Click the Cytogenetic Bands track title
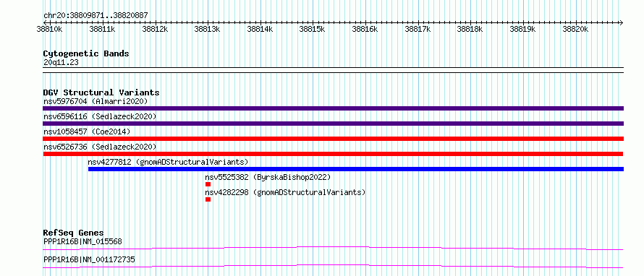644x276 pixels. pos(86,53)
